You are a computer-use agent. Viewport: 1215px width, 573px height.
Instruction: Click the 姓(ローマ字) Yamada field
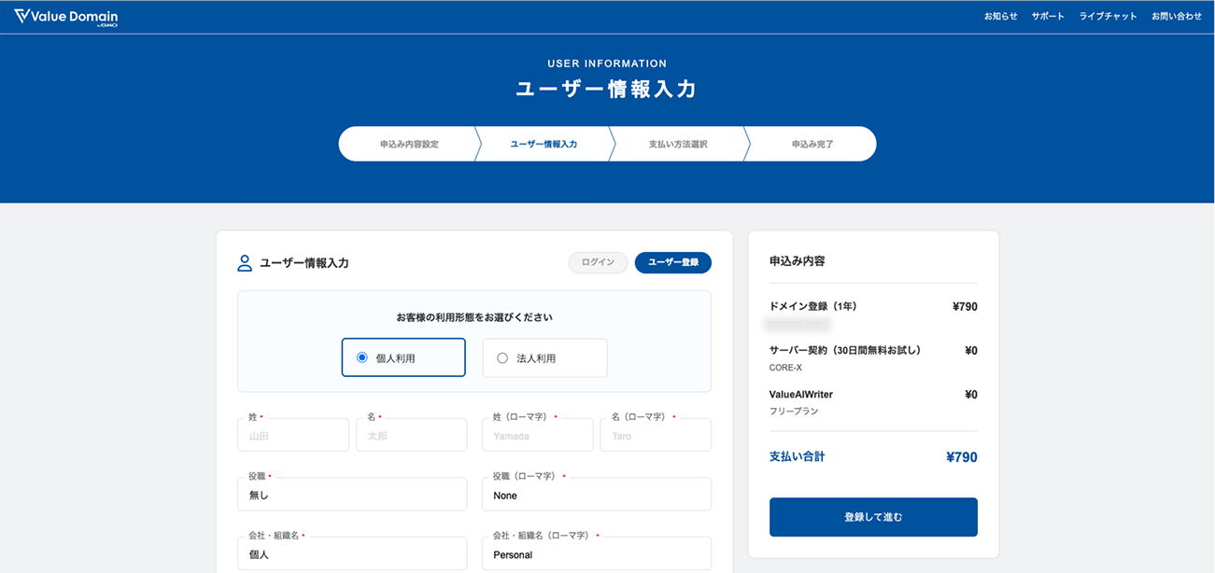tap(537, 436)
